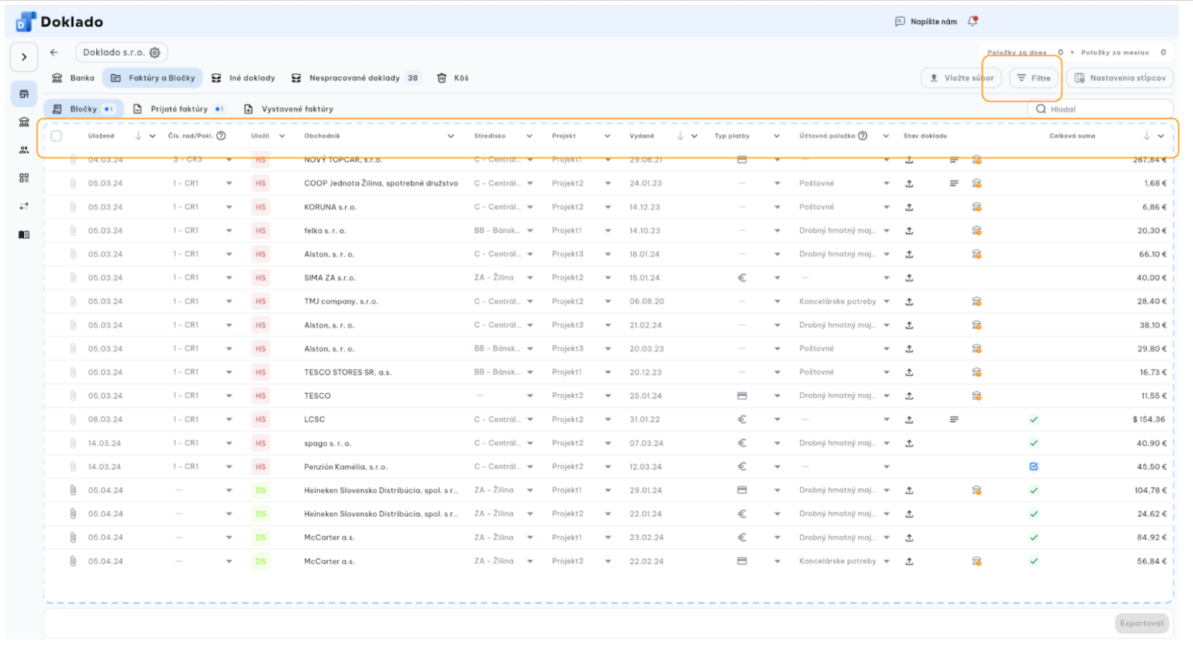1193x645 pixels.
Task: Open the grid modules icon in sidebar
Action: (x=24, y=178)
